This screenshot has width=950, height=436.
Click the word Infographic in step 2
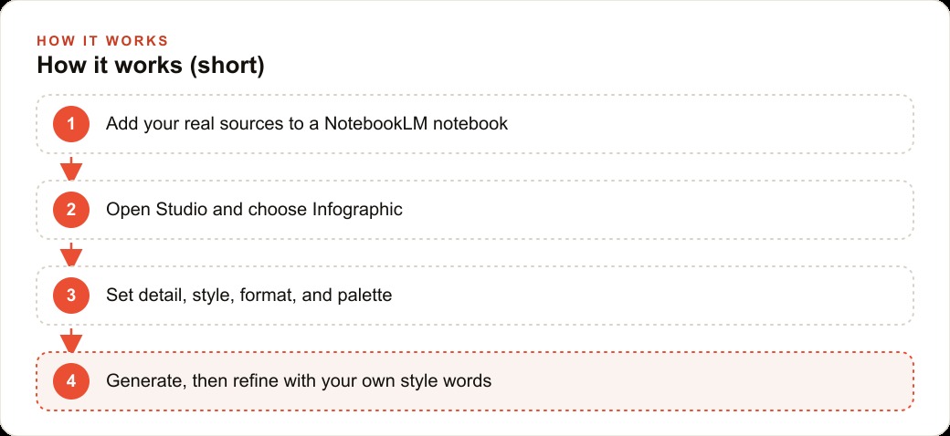357,210
